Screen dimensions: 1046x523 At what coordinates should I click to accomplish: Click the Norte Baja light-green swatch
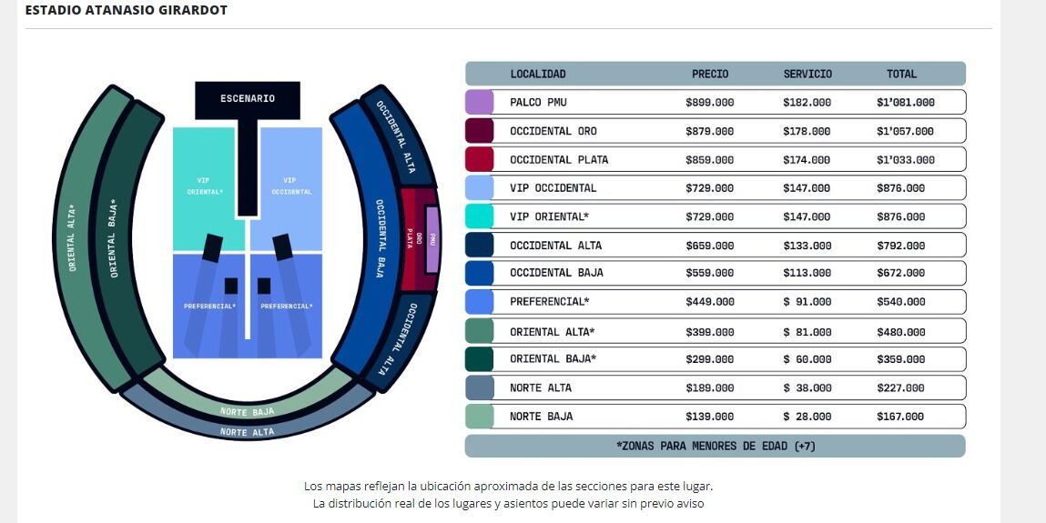click(x=479, y=417)
